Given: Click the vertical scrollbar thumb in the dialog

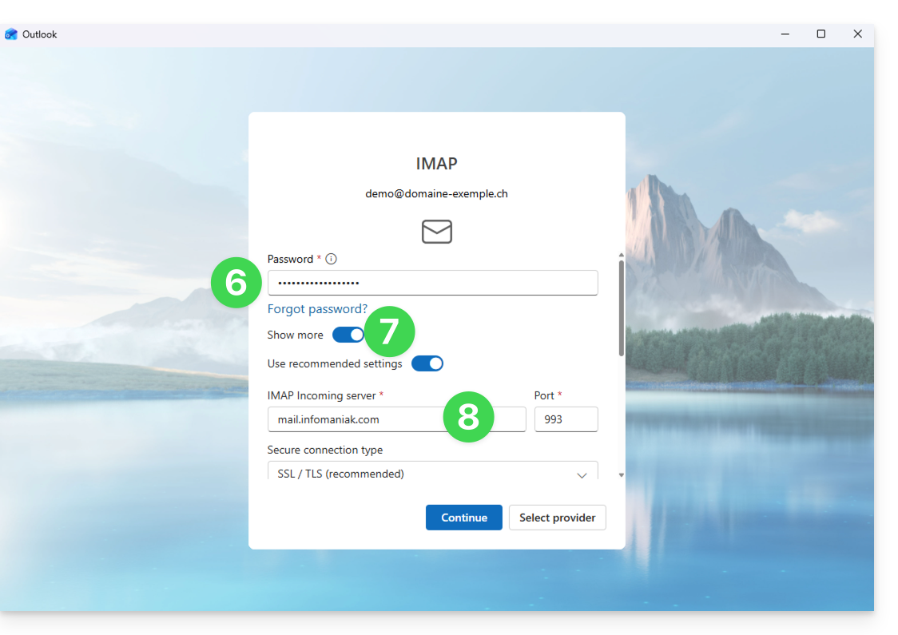Looking at the screenshot, I should click(x=622, y=308).
